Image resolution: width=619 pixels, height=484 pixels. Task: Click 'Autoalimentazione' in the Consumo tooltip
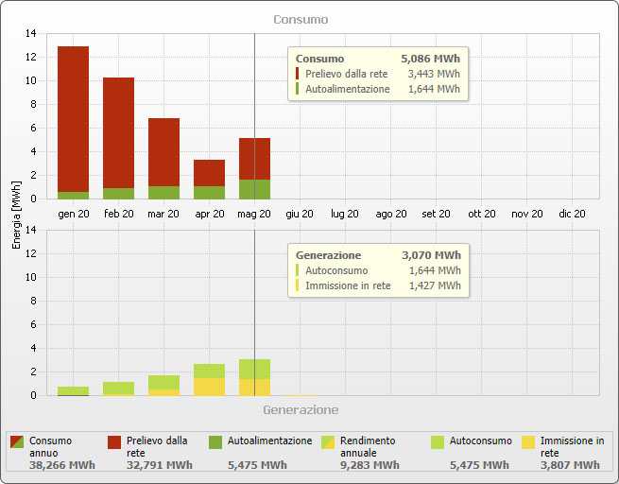[x=348, y=89]
